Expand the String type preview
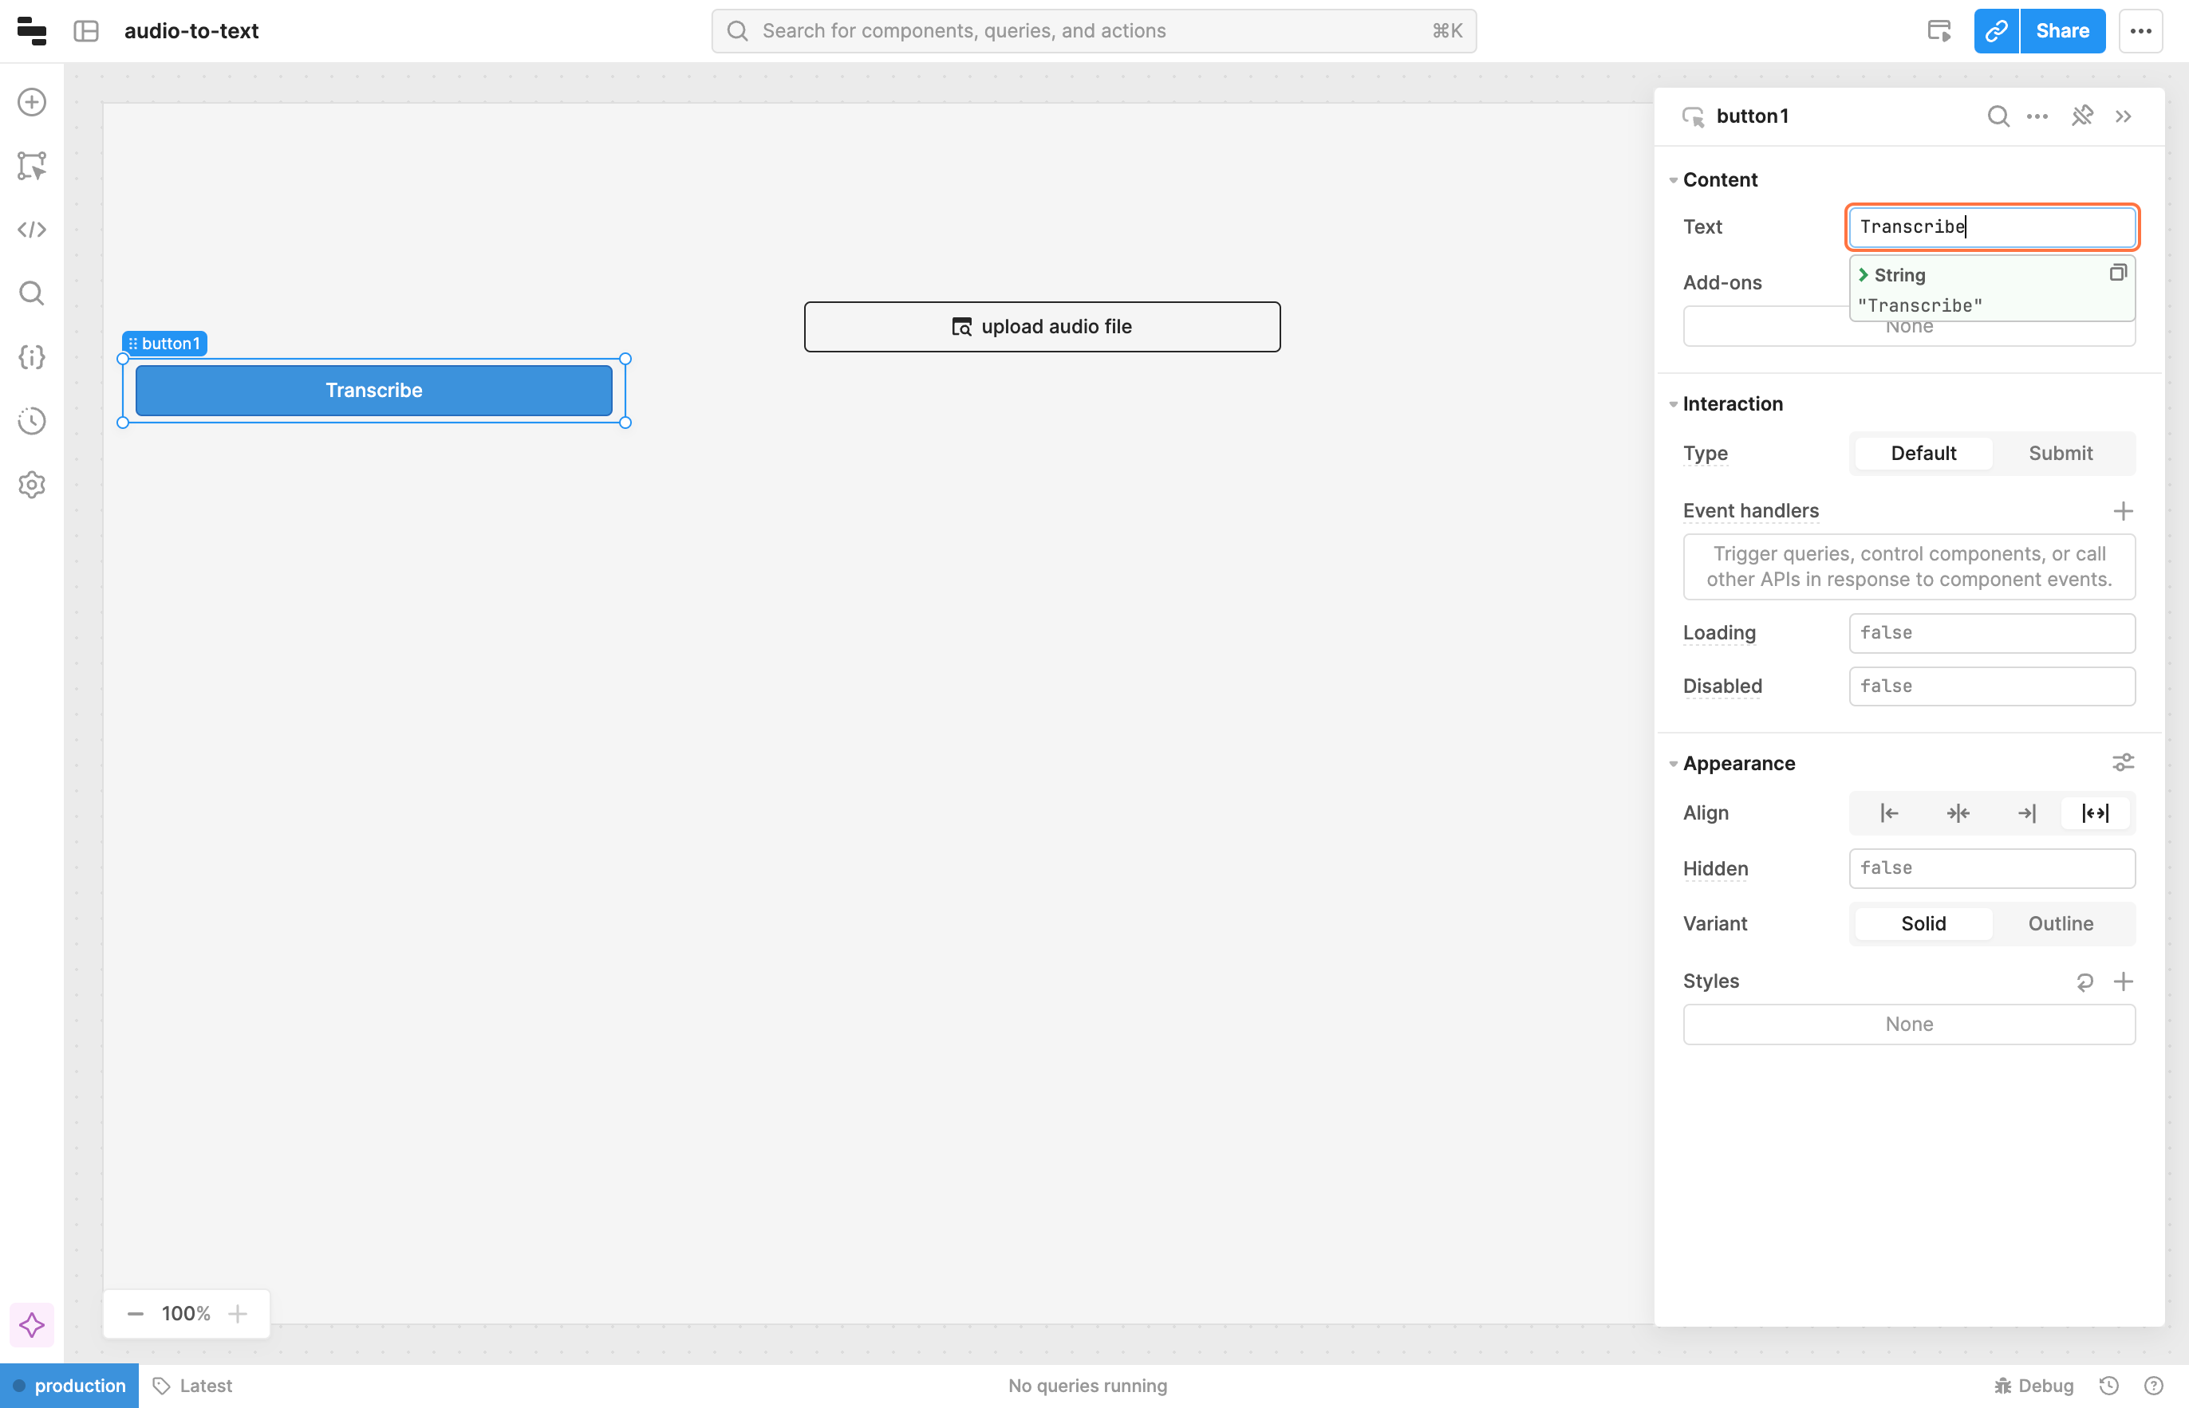Image resolution: width=2189 pixels, height=1408 pixels. click(x=1864, y=275)
